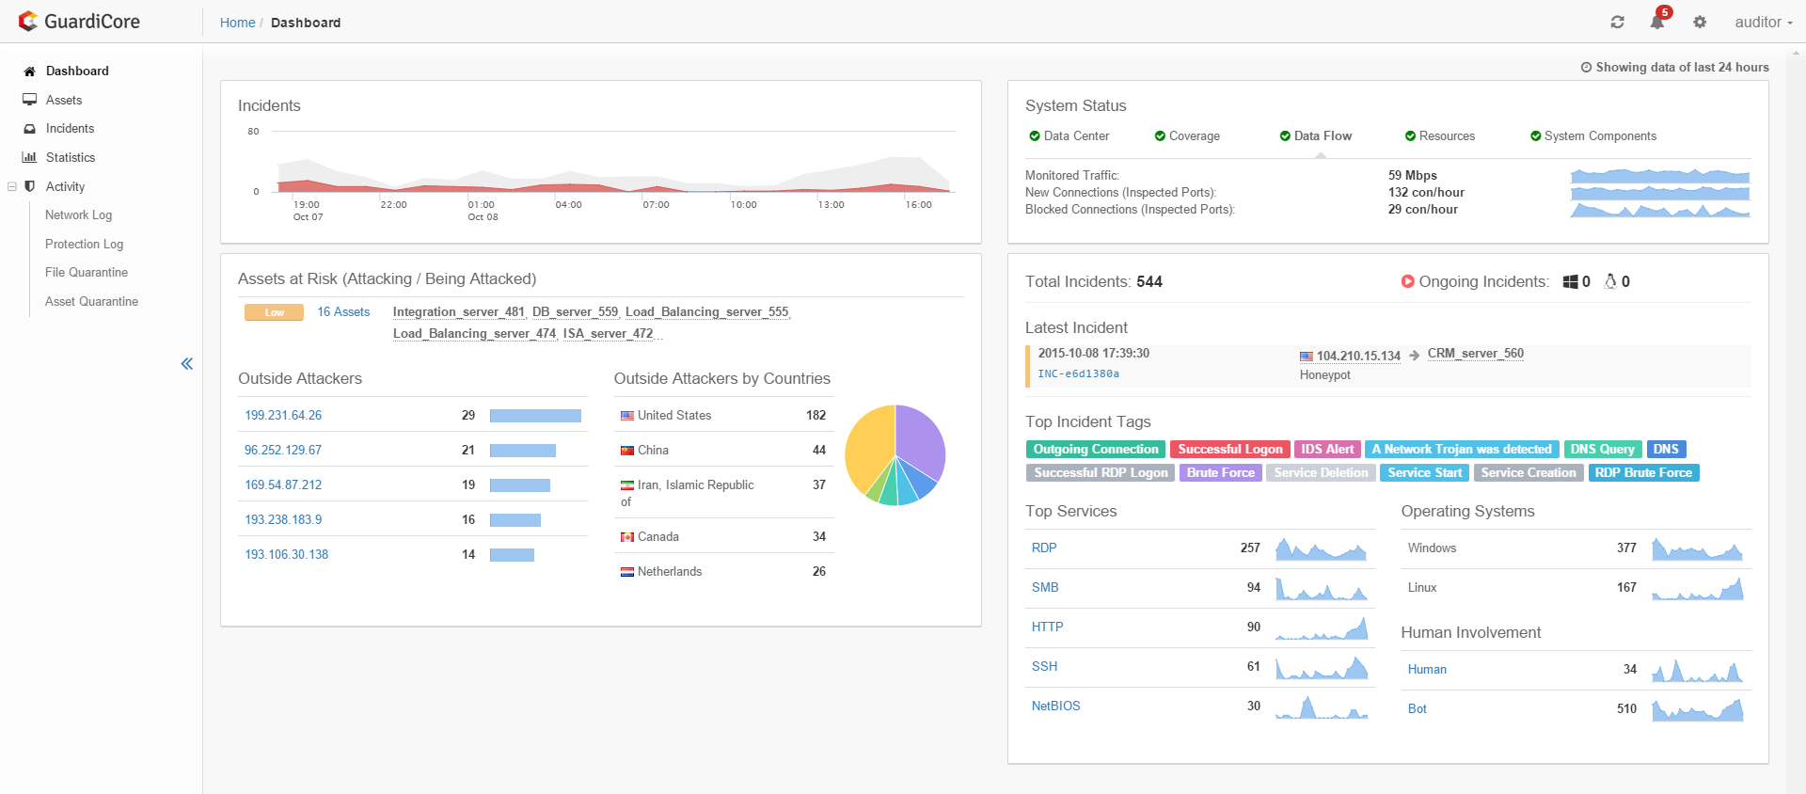Open File Quarantine in the sidebar
1806x794 pixels.
pos(87,273)
